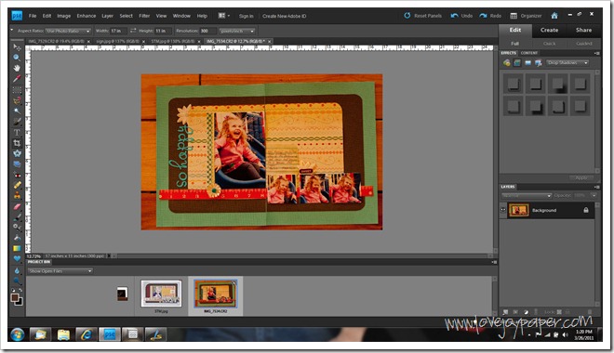The image size is (614, 353).
Task: Click the Resolution input field
Action: (x=208, y=31)
